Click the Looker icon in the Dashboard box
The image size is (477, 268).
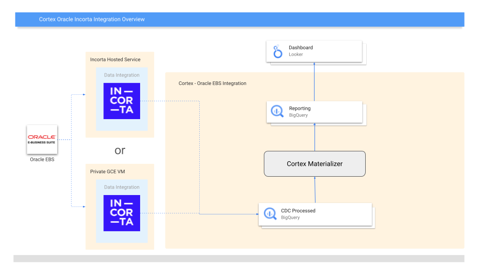pos(277,51)
